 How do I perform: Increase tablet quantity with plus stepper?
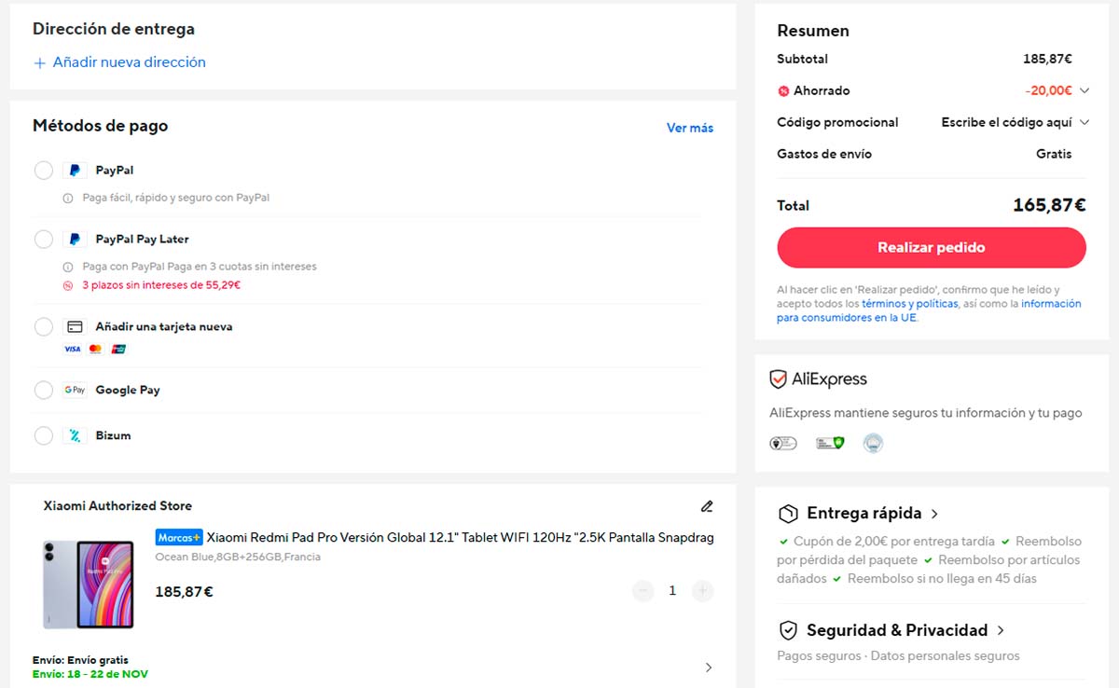pos(702,590)
